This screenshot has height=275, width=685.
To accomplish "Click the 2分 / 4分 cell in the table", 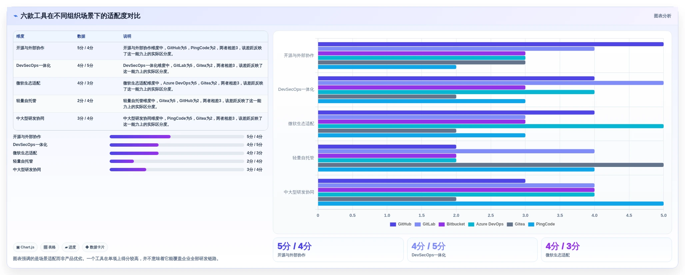I will click(x=85, y=101).
